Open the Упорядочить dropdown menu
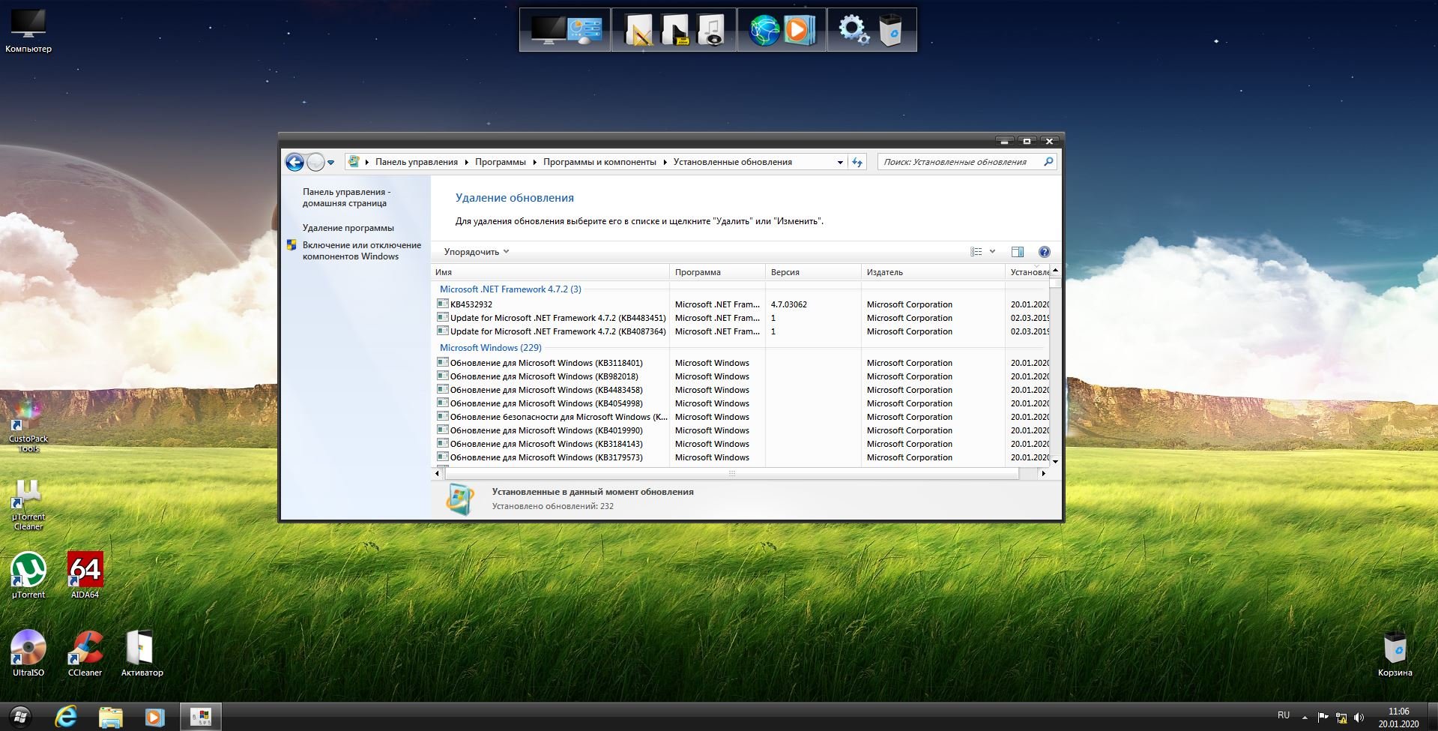This screenshot has width=1438, height=731. (x=477, y=252)
